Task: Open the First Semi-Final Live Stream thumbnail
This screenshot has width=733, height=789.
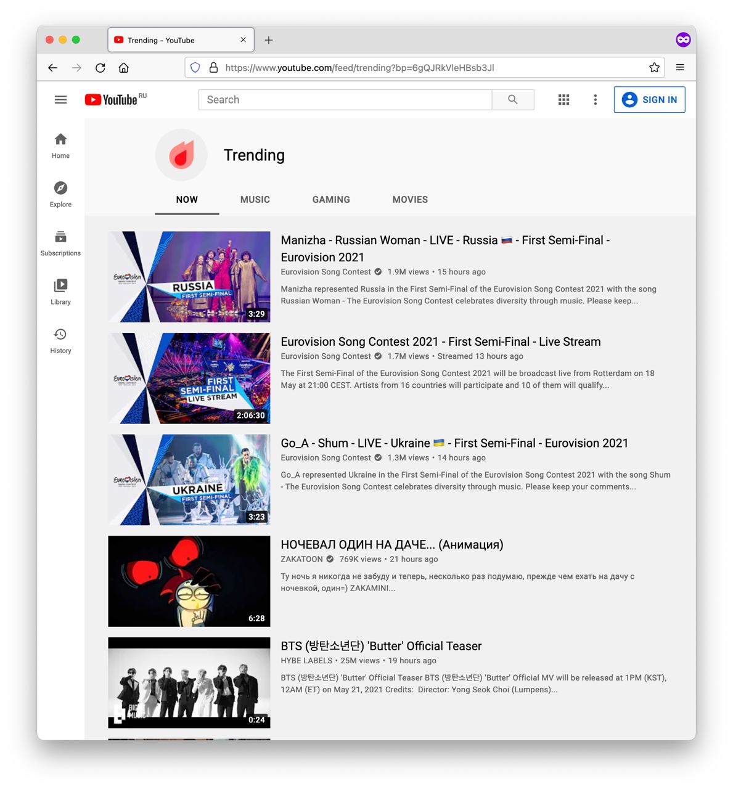Action: click(x=189, y=378)
